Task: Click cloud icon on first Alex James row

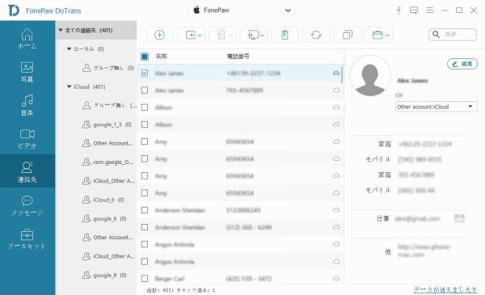Action: click(x=336, y=73)
